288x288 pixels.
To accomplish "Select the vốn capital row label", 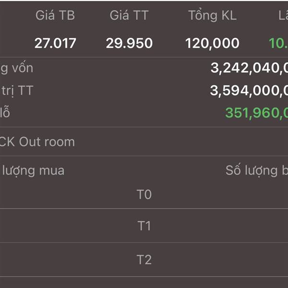I will click(16, 68).
